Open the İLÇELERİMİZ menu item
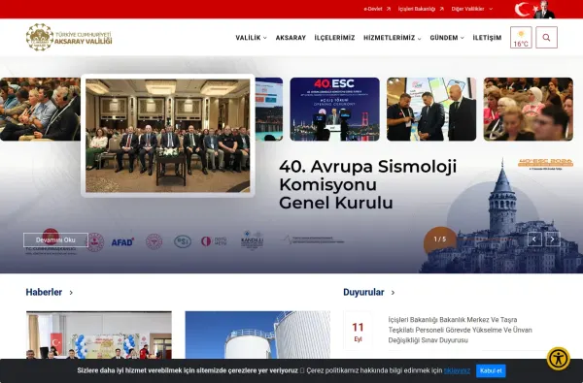Screen dimensions: 583x383 point(334,38)
